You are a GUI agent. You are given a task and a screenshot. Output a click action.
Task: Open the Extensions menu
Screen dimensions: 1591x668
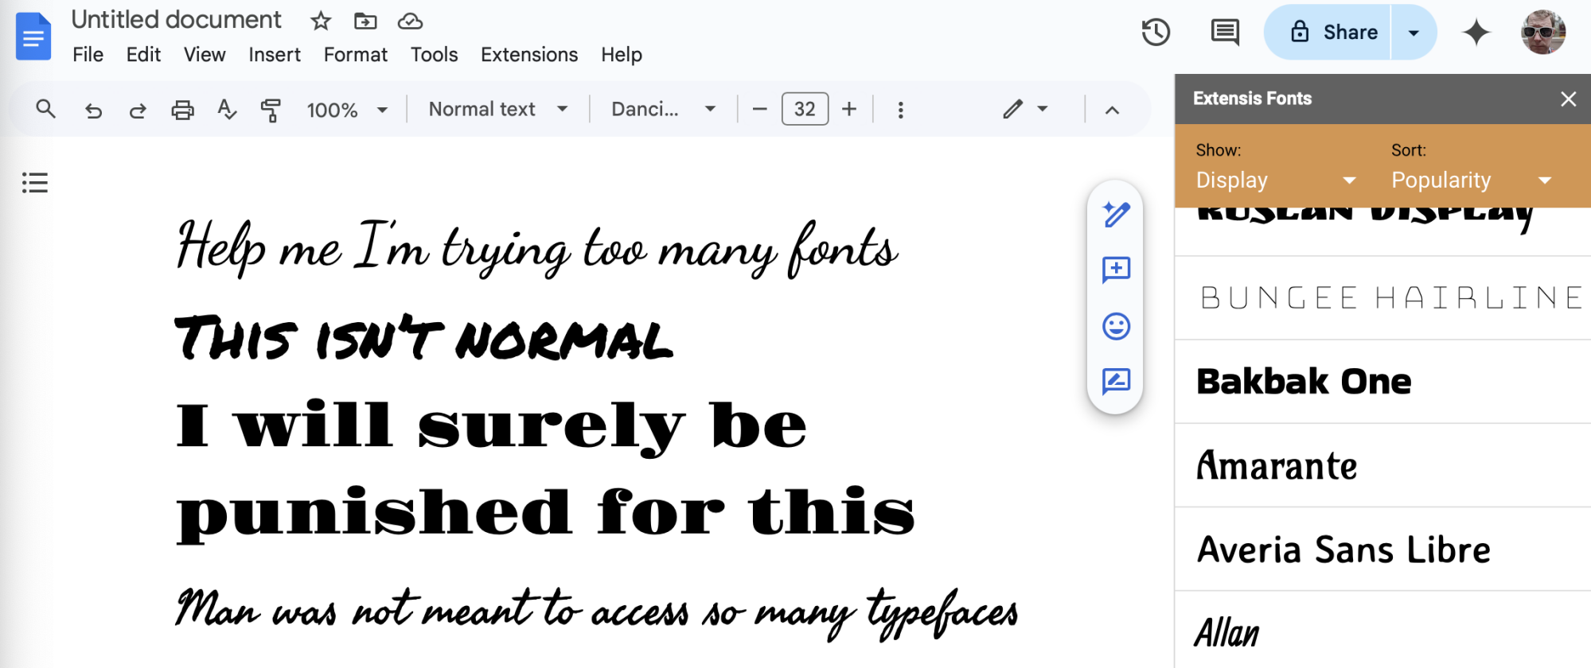528,55
